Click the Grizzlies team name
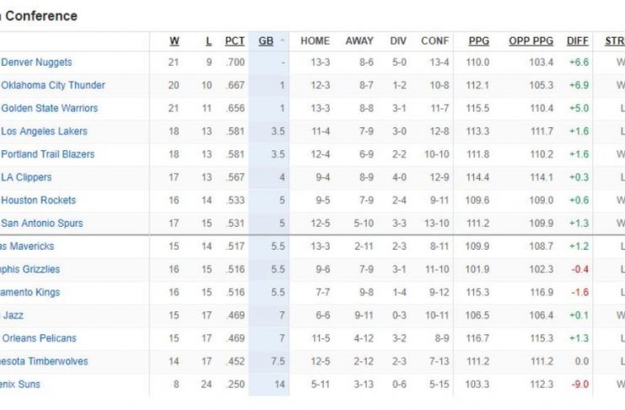The image size is (625, 410). (30, 269)
